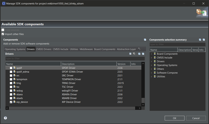Click the src component icon
The image size is (209, 124).
click(x=14, y=75)
